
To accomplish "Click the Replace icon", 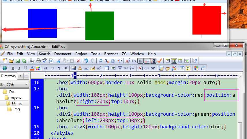I will coord(107,61).
